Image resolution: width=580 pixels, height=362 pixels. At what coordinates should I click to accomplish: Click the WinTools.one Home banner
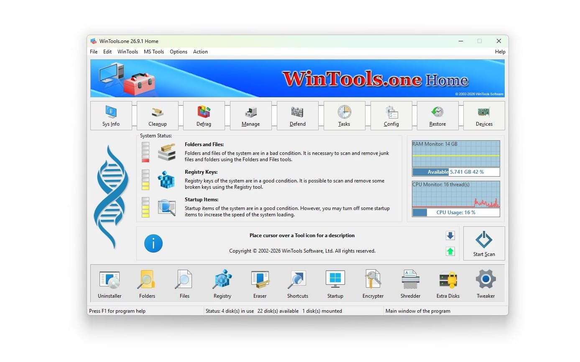298,78
